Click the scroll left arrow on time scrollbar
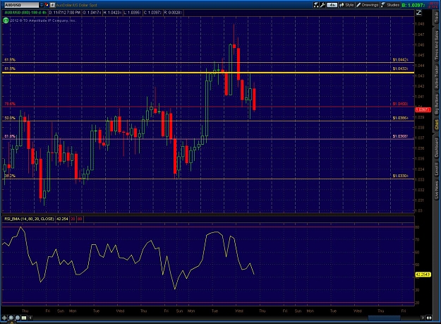The width and height of the screenshot is (441, 324). [x=30, y=318]
